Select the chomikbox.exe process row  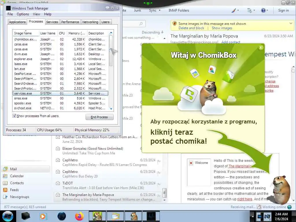60,39
